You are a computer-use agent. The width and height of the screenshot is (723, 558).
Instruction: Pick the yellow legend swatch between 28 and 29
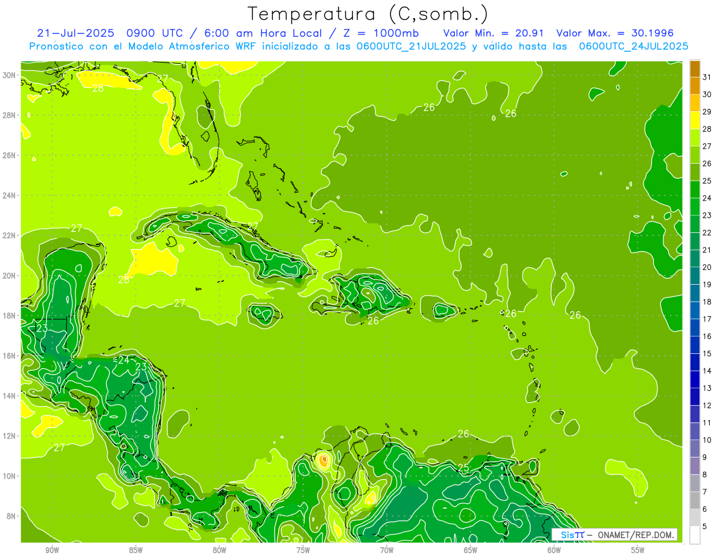tap(695, 121)
